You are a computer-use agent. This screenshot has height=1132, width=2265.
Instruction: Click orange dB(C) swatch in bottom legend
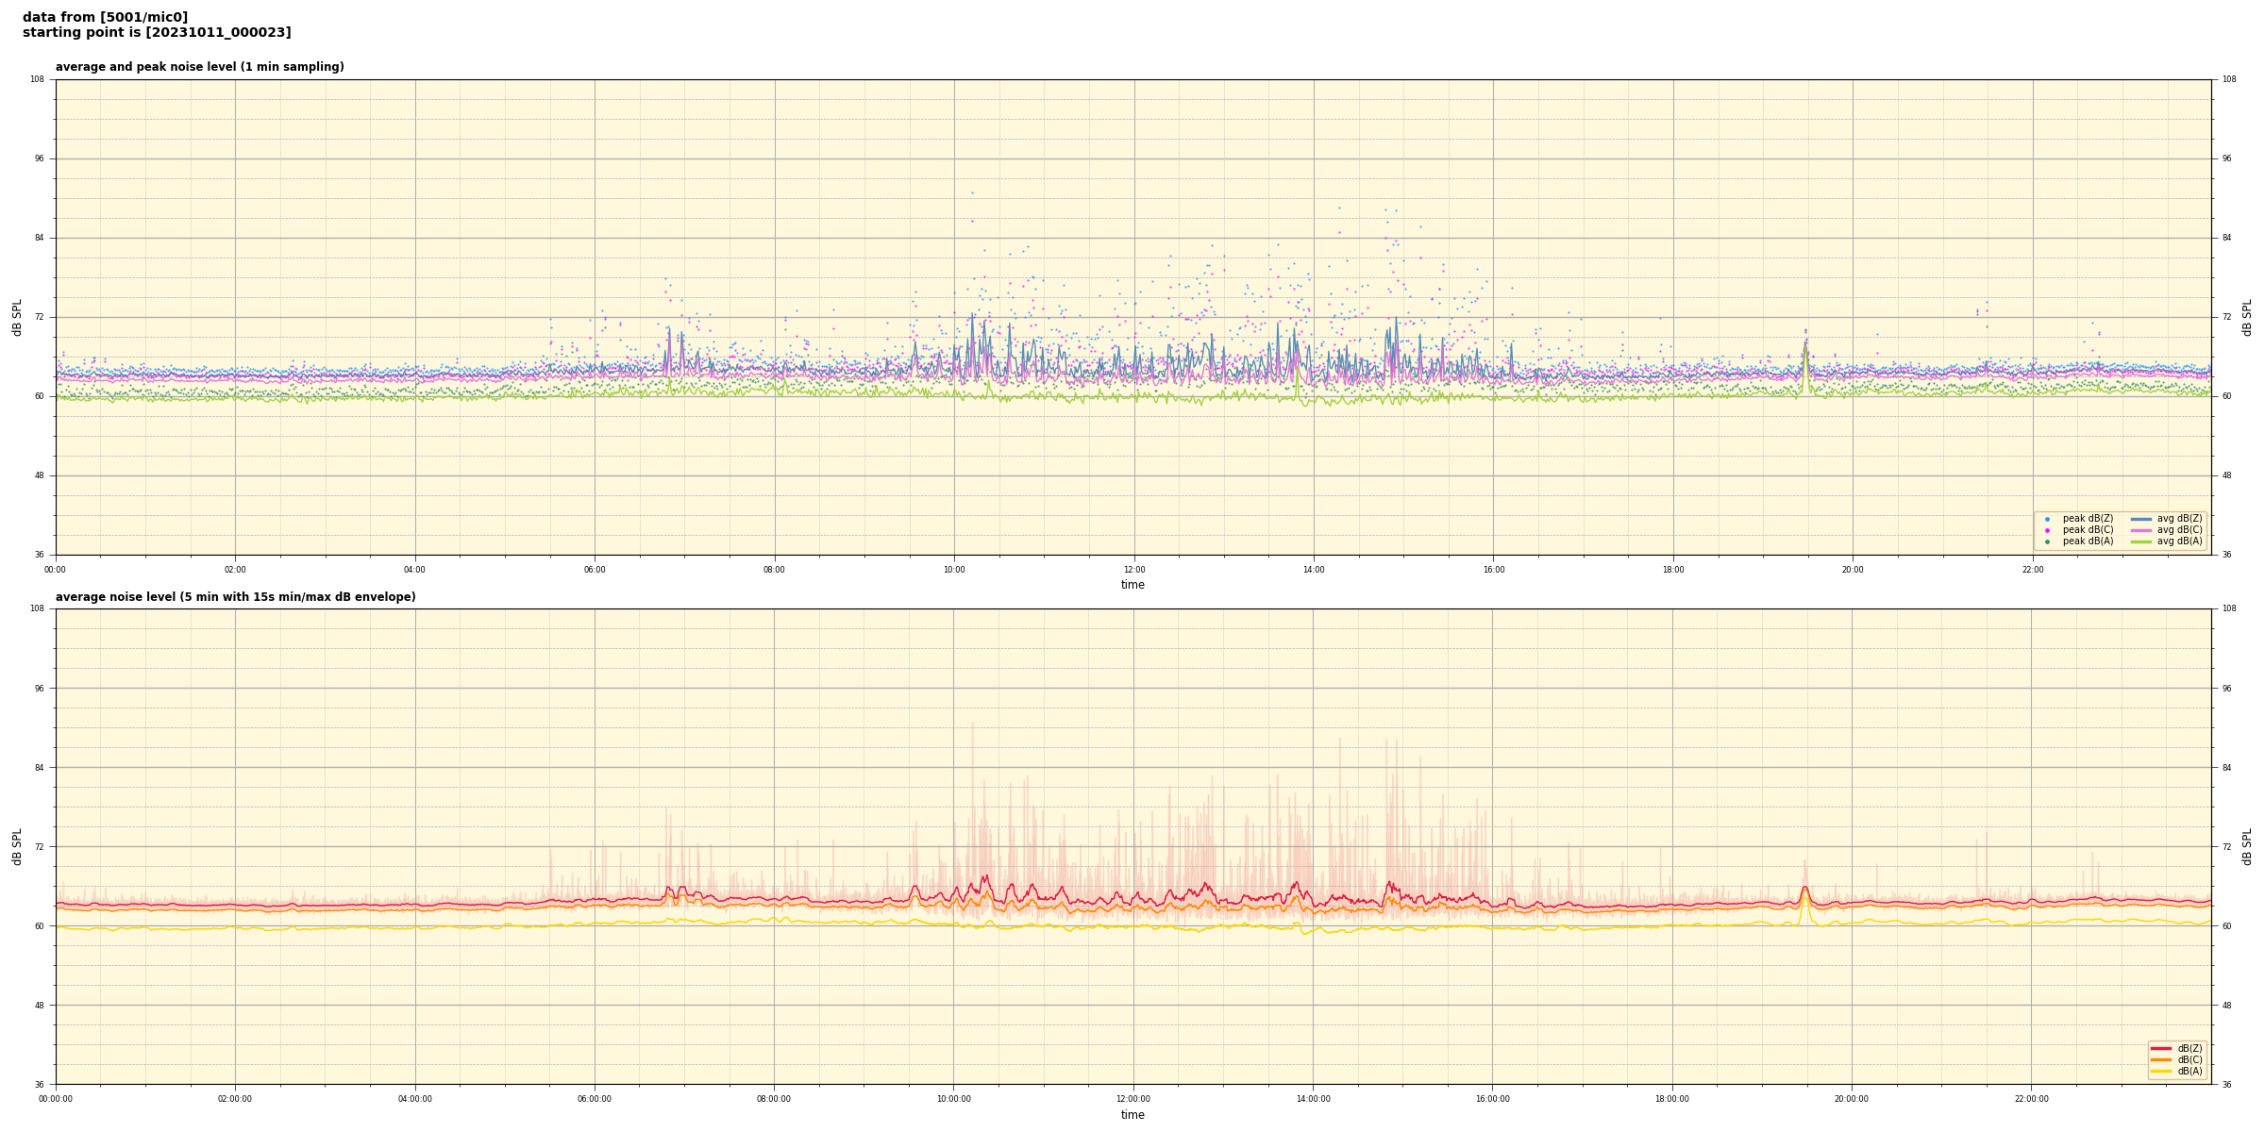click(2160, 1059)
